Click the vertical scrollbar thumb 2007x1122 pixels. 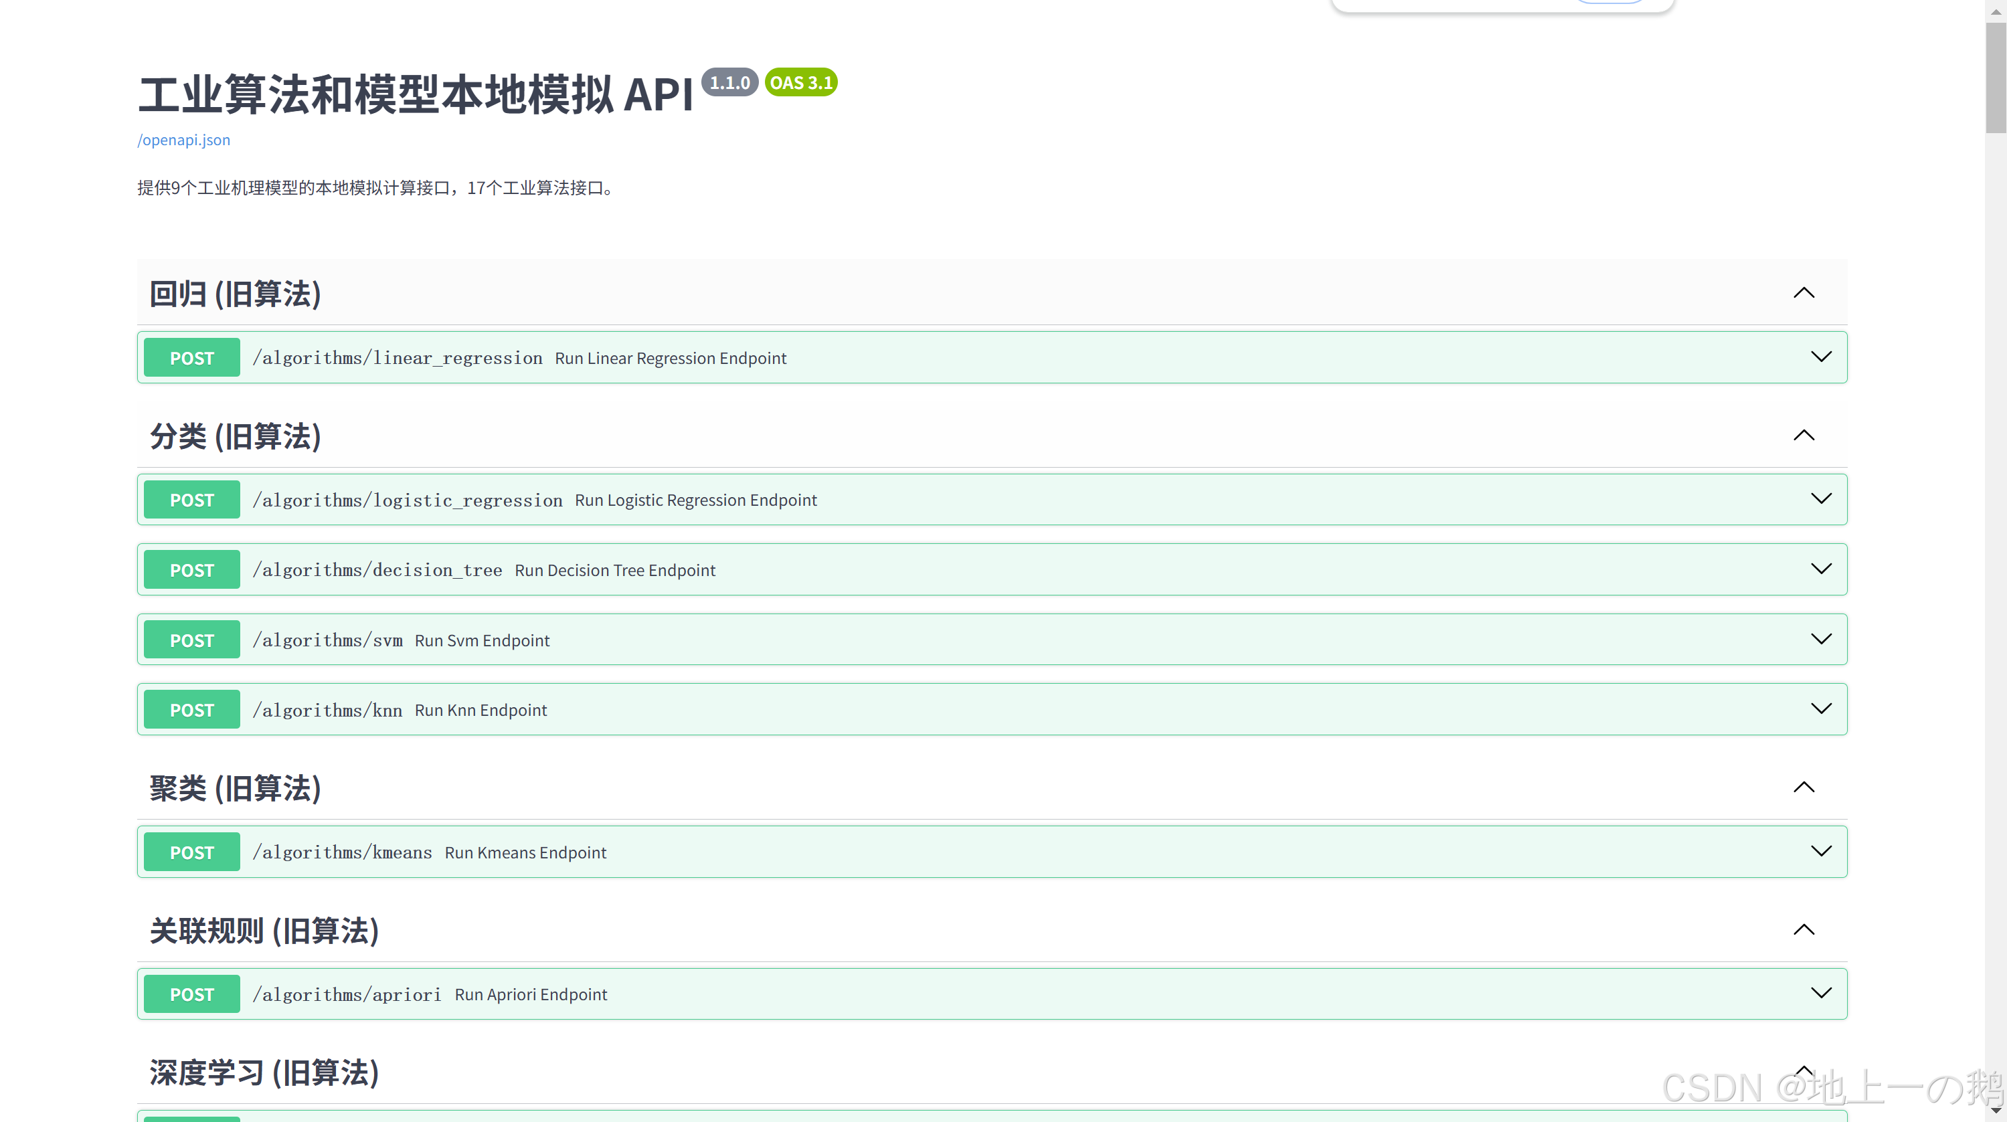pyautogui.click(x=1996, y=78)
